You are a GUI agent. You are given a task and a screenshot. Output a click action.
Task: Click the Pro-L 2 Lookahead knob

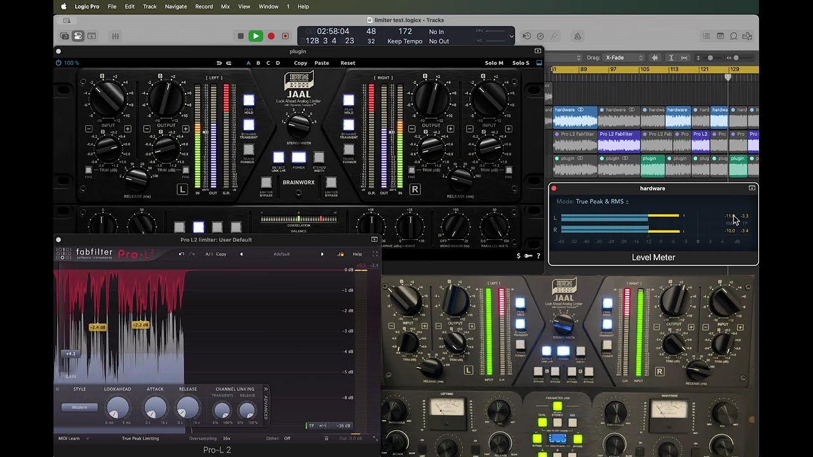click(x=118, y=408)
